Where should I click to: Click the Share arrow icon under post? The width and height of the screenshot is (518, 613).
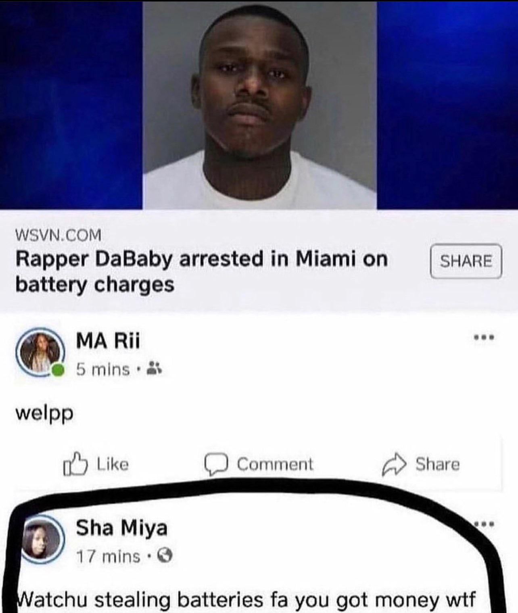click(x=394, y=465)
